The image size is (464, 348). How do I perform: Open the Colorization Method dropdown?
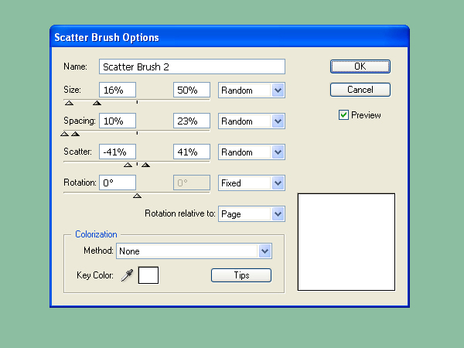[x=194, y=251]
